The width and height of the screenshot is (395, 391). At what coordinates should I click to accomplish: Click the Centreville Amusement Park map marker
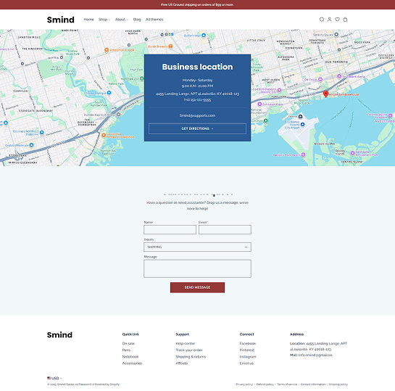353,153
